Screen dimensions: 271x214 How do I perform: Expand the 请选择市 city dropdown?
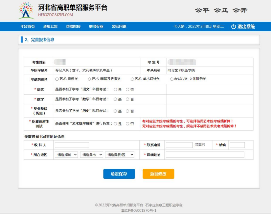91,155
